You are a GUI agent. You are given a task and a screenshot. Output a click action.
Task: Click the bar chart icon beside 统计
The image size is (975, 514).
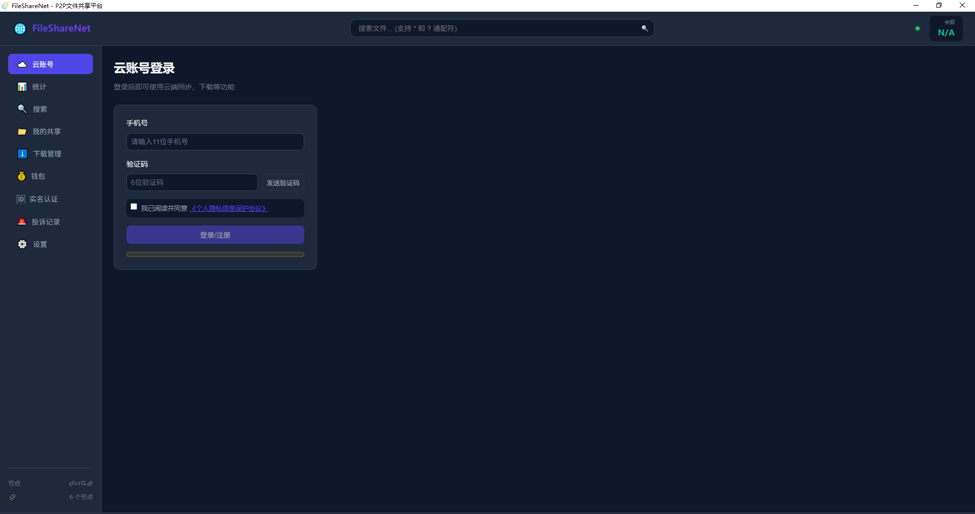(22, 87)
